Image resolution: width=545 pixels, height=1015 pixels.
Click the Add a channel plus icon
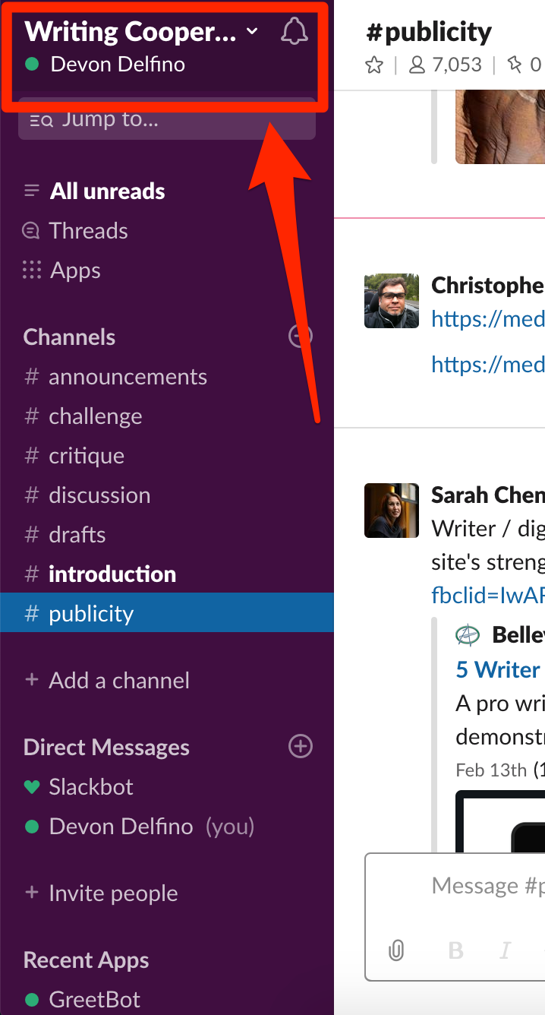pos(33,680)
